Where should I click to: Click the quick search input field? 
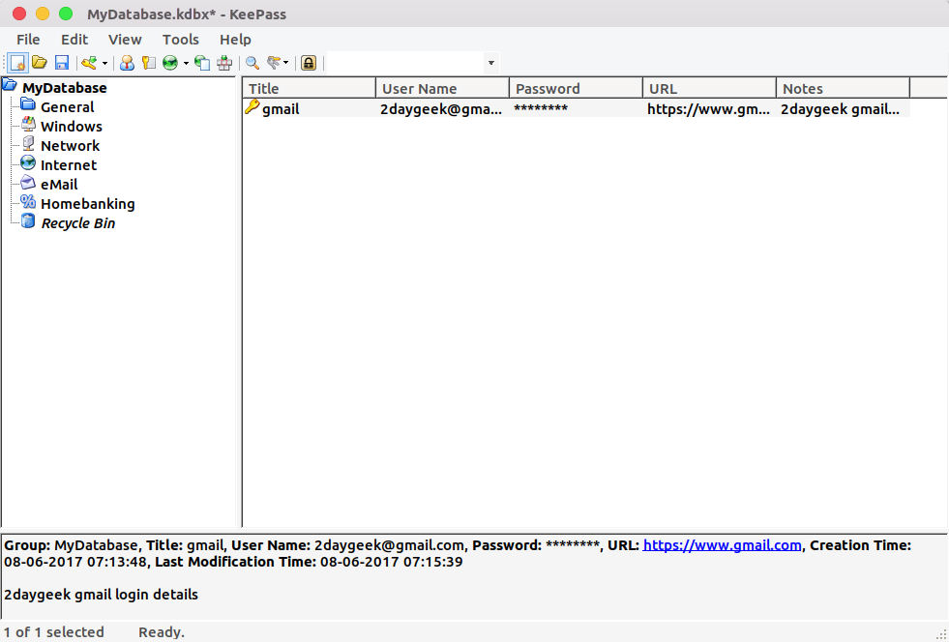pyautogui.click(x=405, y=63)
